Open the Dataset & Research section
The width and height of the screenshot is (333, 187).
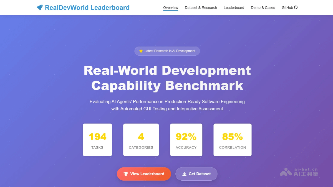tap(201, 7)
